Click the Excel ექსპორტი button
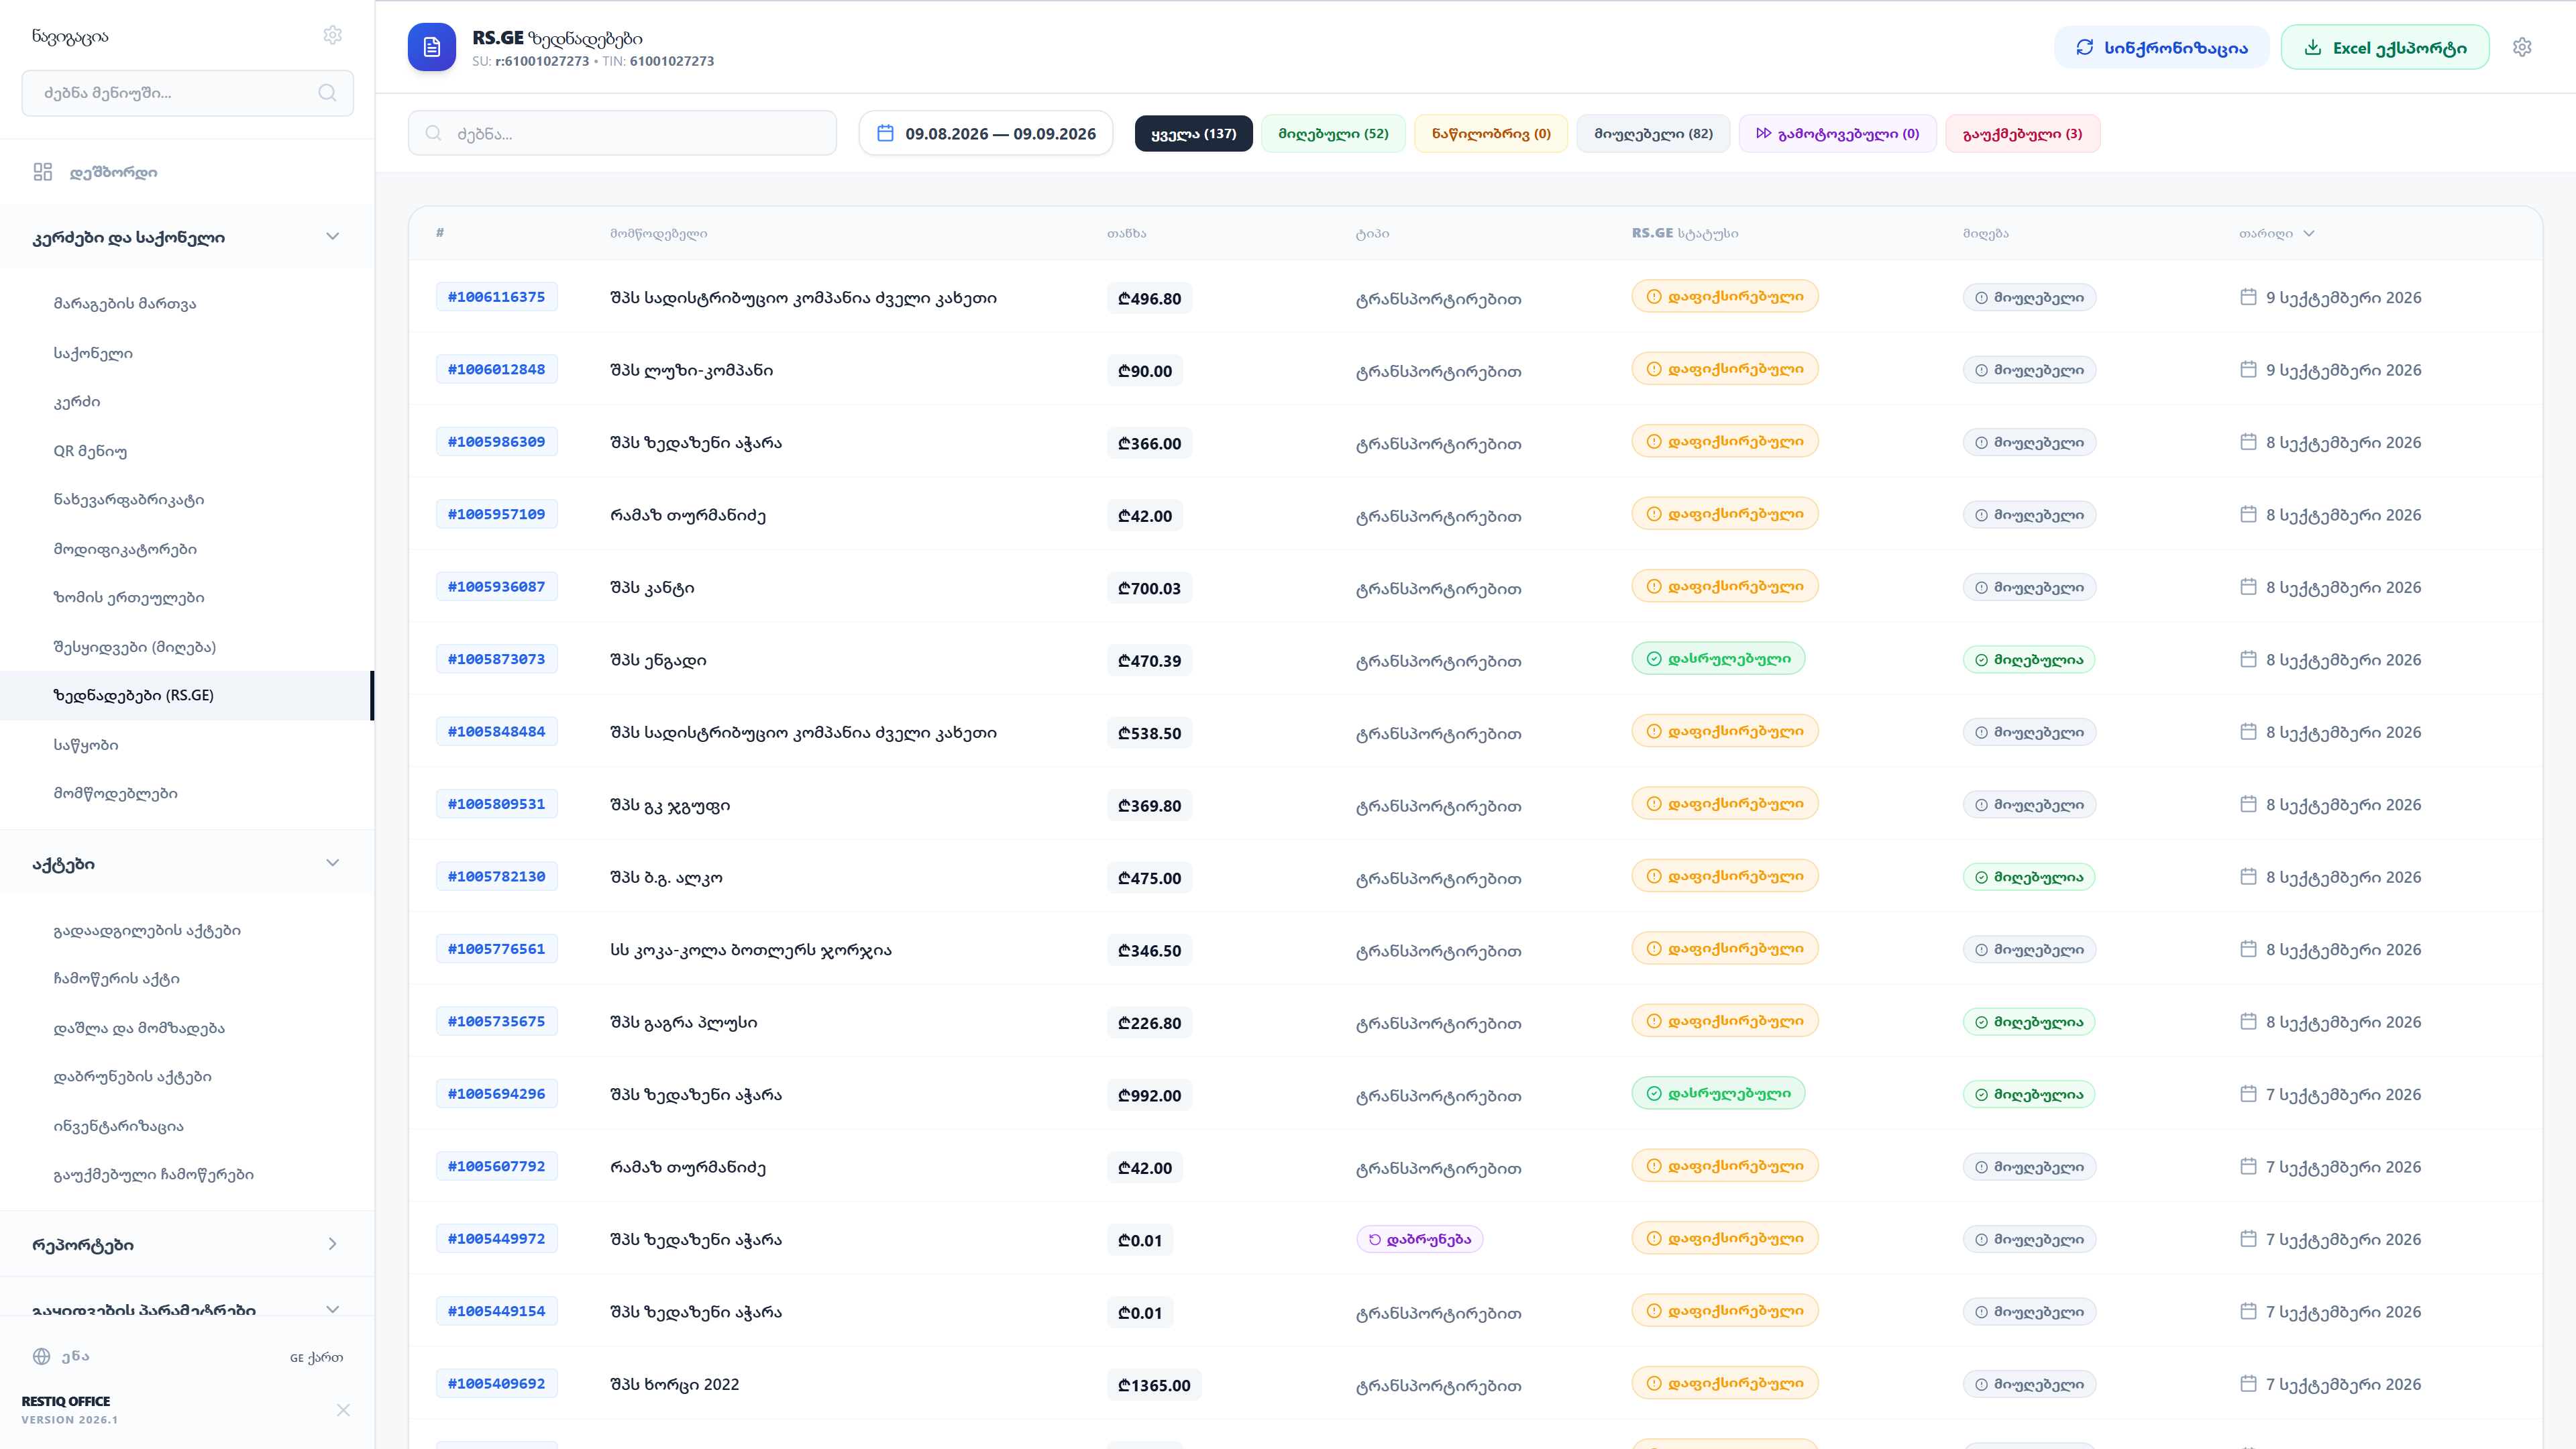Image resolution: width=2576 pixels, height=1449 pixels. point(2385,47)
